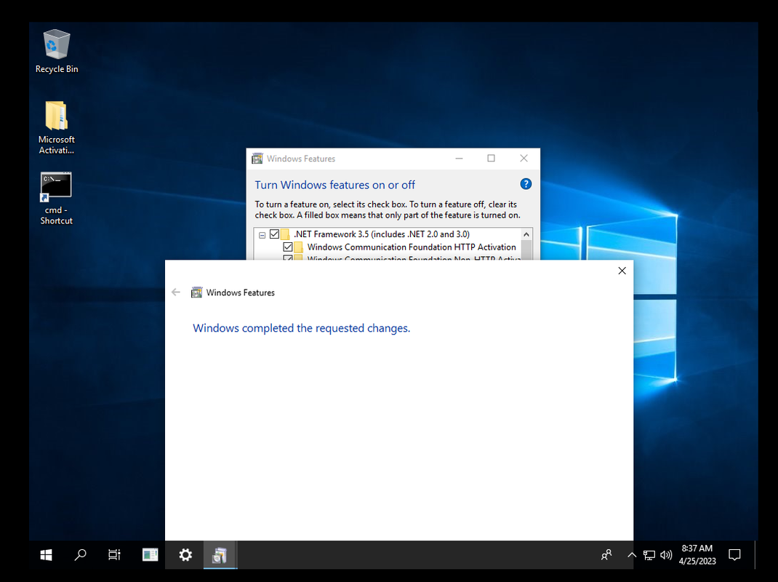
Task: Click the folder icon beside .NET Framework 3.5
Action: coord(285,234)
